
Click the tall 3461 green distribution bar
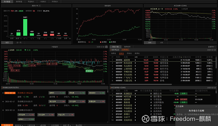[25, 27]
